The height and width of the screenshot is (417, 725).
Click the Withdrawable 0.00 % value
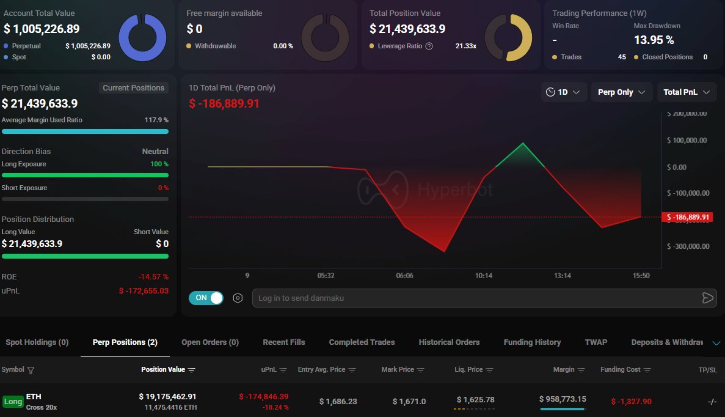pyautogui.click(x=283, y=46)
